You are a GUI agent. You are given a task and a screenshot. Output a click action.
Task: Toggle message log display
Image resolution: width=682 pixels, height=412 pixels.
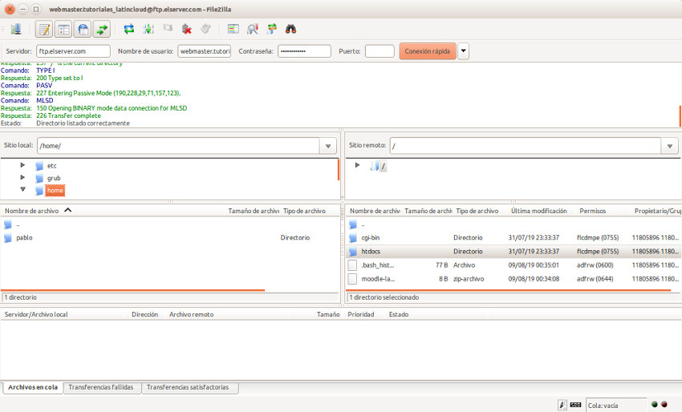tap(44, 29)
